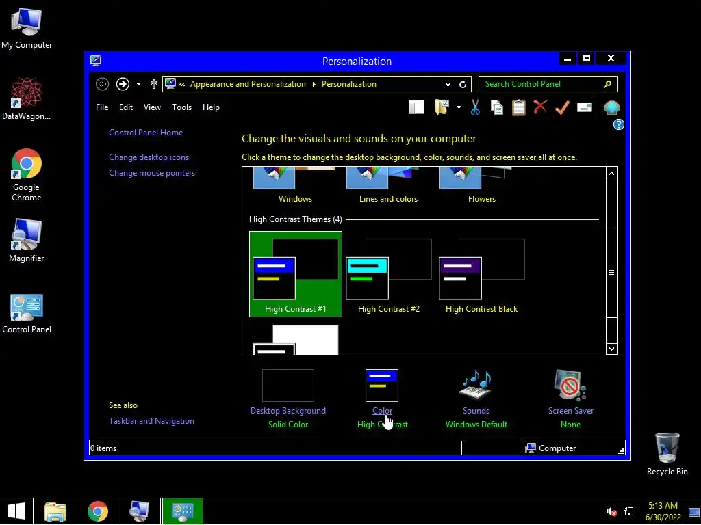Click the envelope toolbar icon

click(x=585, y=107)
